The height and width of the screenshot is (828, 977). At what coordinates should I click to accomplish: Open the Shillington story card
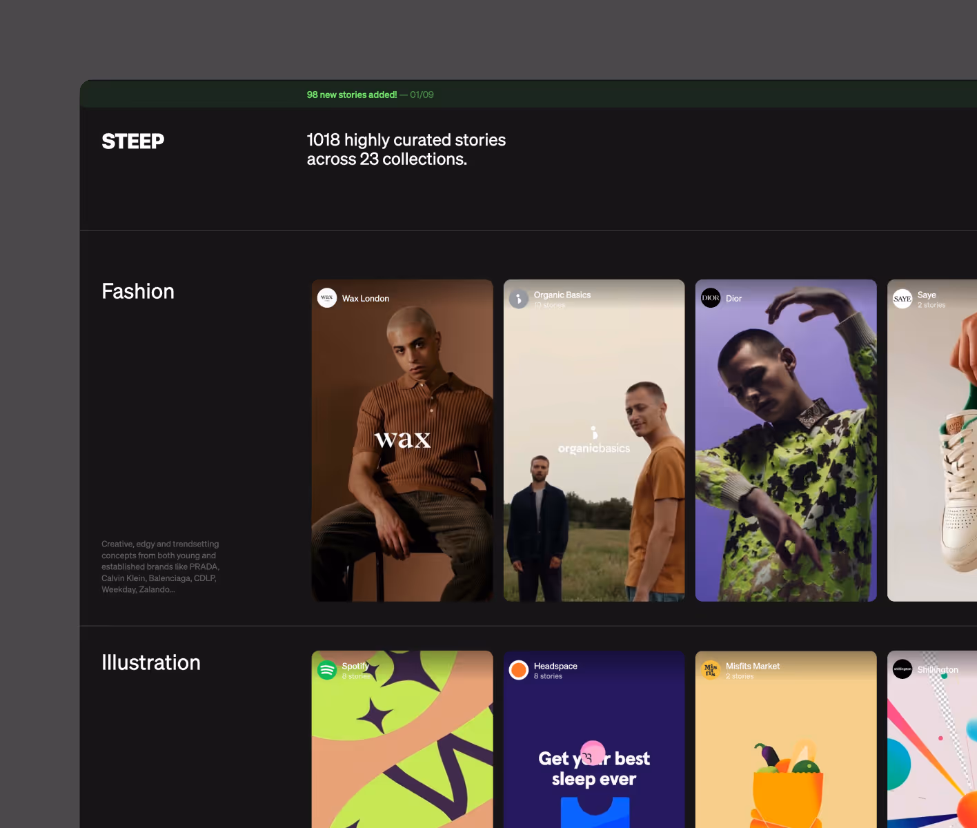932,739
